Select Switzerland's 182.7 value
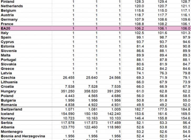The height and width of the screenshot is (140, 191). pos(141,109)
